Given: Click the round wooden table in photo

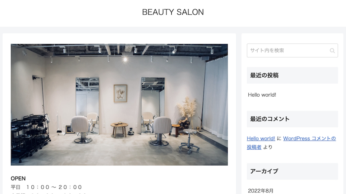Looking at the screenshot, I should point(119,129).
